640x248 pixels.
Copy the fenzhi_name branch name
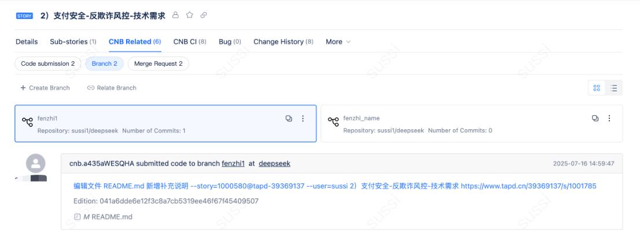pyautogui.click(x=595, y=118)
